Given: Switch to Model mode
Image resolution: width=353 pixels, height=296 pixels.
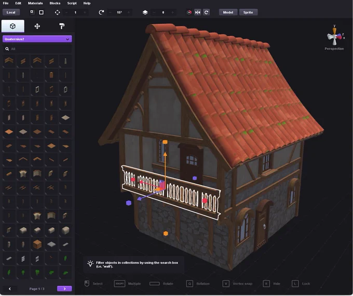Looking at the screenshot, I should pyautogui.click(x=228, y=12).
